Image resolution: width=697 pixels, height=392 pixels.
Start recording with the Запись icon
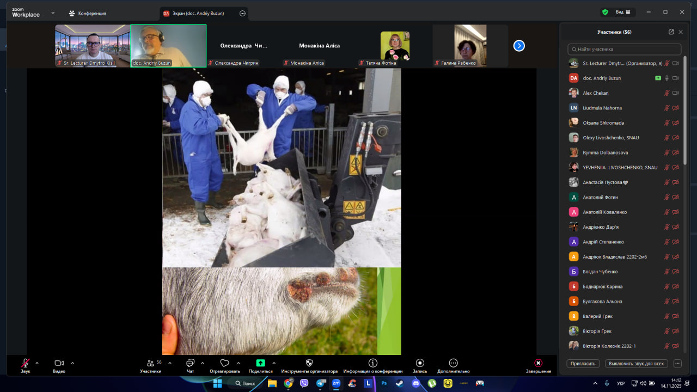[420, 363]
